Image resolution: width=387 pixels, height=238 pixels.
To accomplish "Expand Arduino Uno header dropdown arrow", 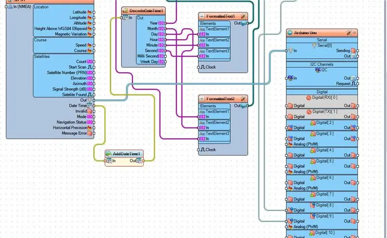I will coord(355,32).
